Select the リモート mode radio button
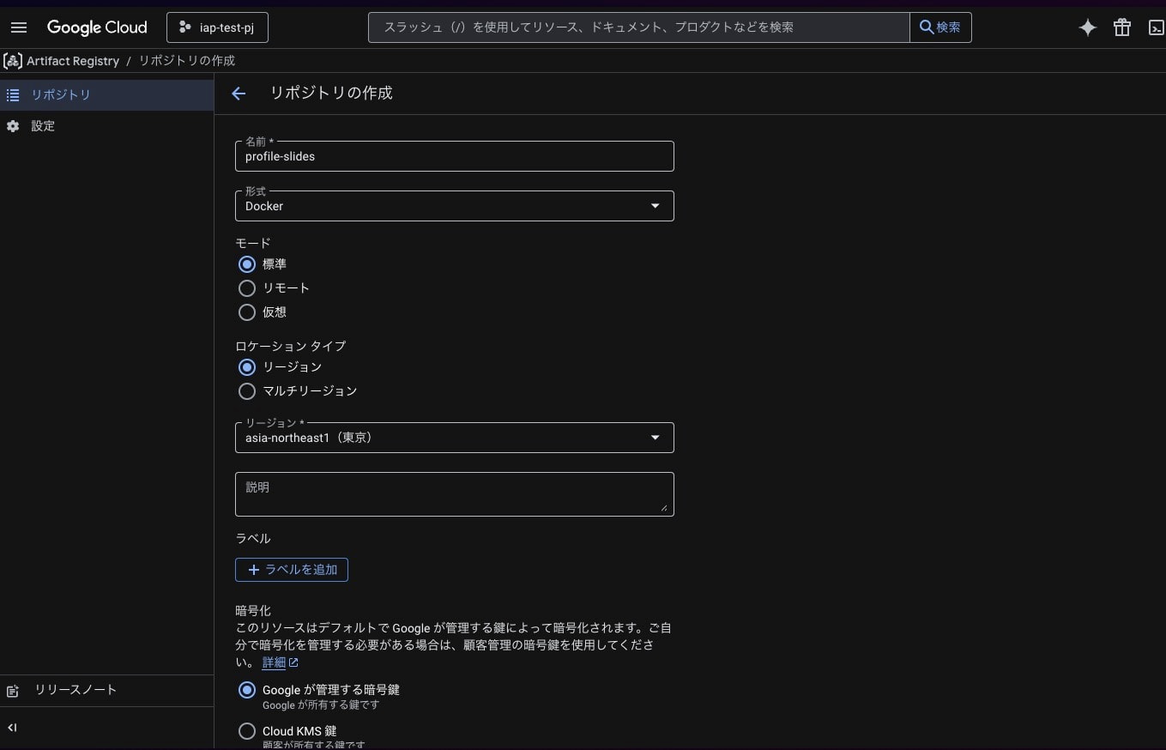The image size is (1166, 750). [x=247, y=288]
